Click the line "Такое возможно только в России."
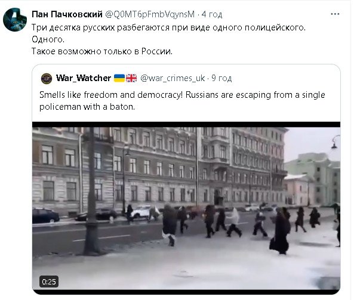Screen dimensions: 354x300 (x=102, y=51)
